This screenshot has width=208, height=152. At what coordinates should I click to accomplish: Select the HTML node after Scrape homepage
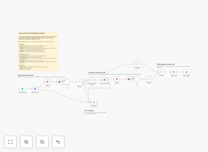[47, 82]
